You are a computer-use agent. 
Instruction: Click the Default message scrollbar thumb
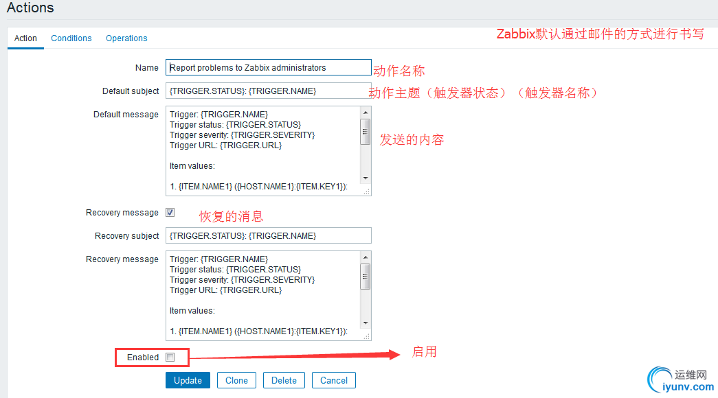[366, 132]
